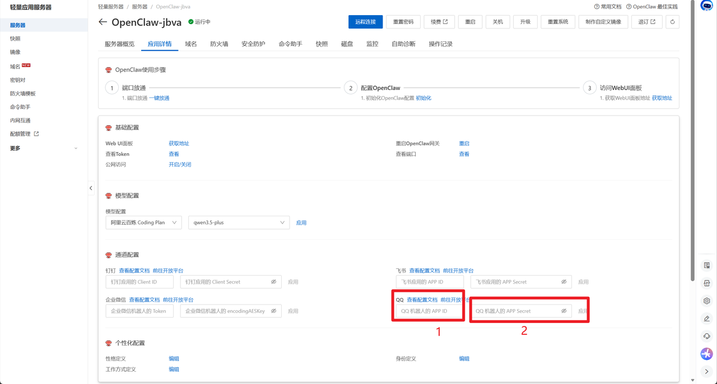Click the help icon beside OpenClaw 最佳实践
Image resolution: width=717 pixels, height=384 pixels.
(629, 7)
